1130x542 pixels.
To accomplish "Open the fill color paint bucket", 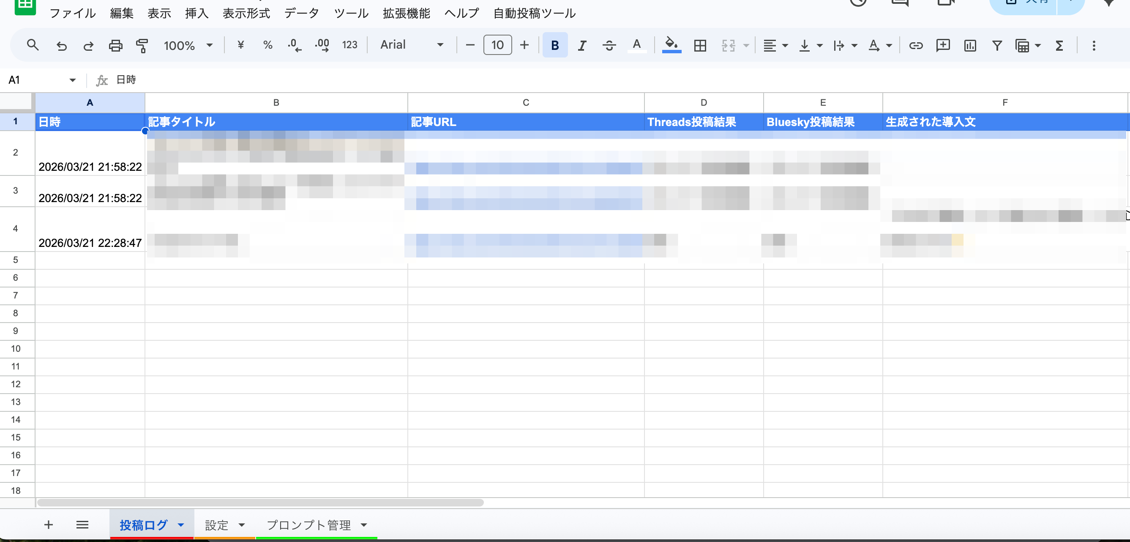I will (x=671, y=45).
